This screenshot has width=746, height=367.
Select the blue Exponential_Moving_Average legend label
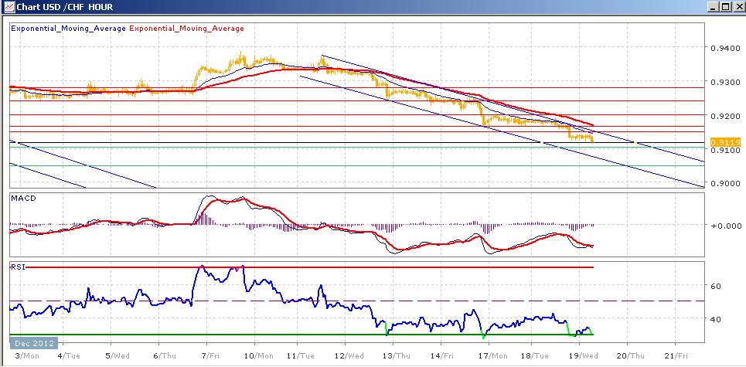[x=66, y=29]
